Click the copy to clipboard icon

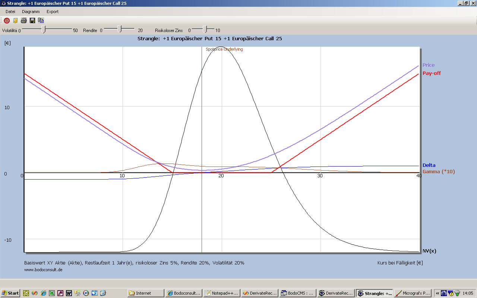coord(41,20)
